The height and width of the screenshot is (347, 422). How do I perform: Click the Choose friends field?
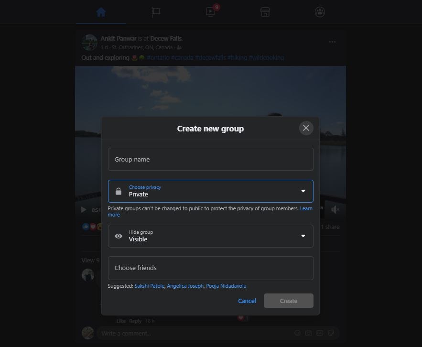[x=210, y=268]
